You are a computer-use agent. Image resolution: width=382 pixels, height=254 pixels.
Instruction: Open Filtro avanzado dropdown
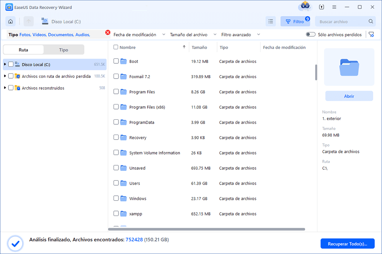coord(241,35)
